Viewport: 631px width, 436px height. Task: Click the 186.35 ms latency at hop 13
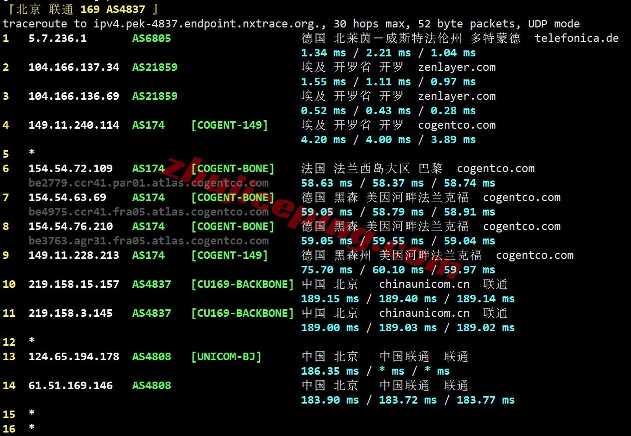(x=329, y=371)
